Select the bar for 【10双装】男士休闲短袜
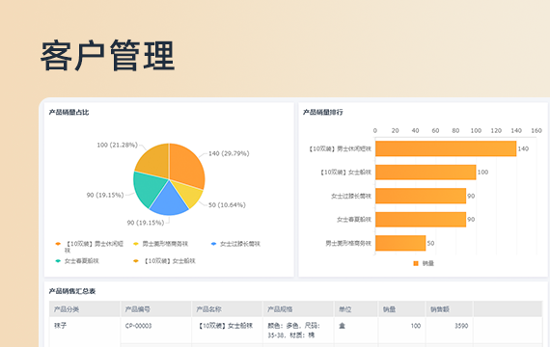 pos(446,148)
